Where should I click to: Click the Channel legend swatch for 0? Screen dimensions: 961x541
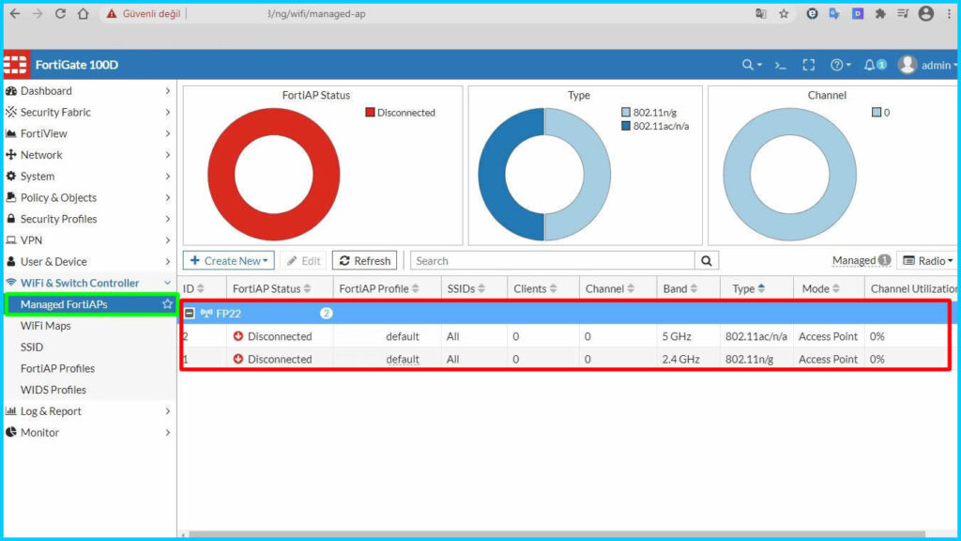click(x=877, y=113)
